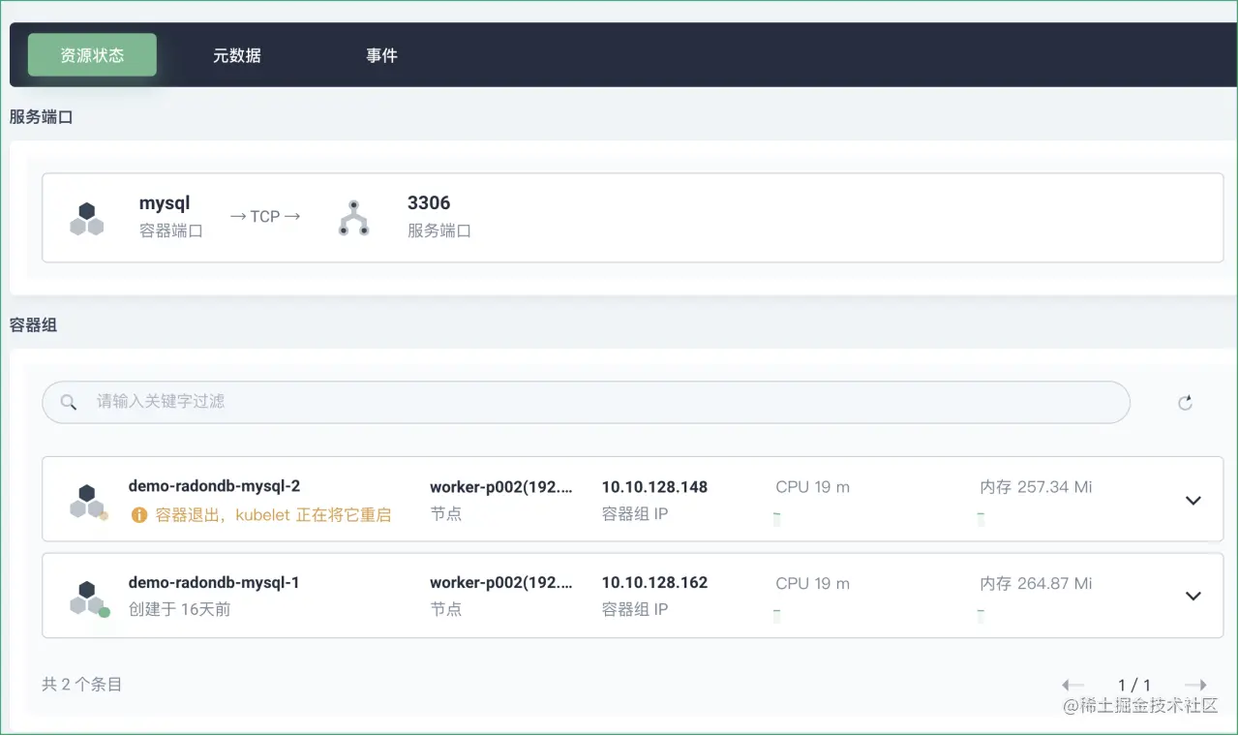Open node worker-p002 link in mysql-2 row
This screenshot has height=736, width=1239.
(x=501, y=487)
